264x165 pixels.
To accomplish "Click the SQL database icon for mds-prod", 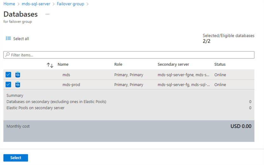I will click(18, 84).
